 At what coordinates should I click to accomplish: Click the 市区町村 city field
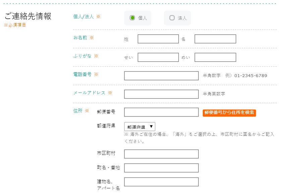(161, 154)
